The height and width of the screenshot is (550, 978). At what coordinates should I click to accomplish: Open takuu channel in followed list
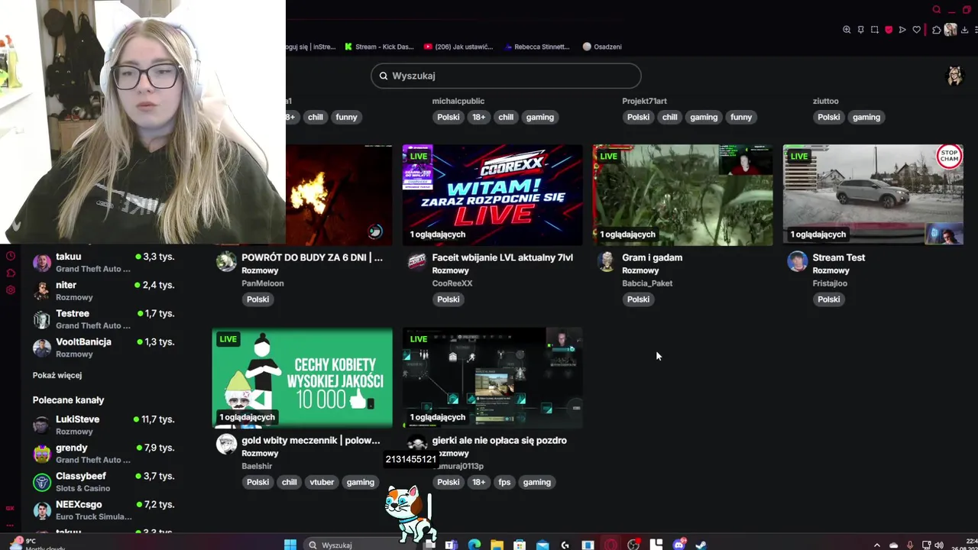(104, 262)
